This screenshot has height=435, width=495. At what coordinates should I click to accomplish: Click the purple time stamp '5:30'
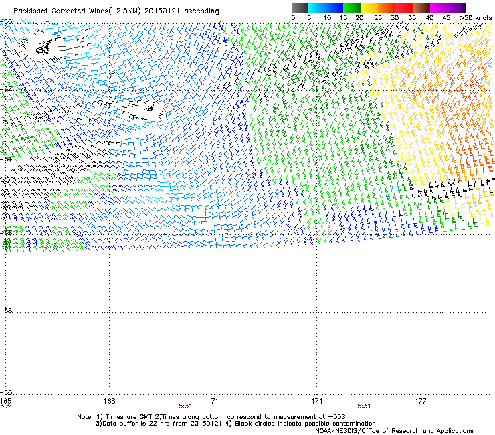[7, 406]
